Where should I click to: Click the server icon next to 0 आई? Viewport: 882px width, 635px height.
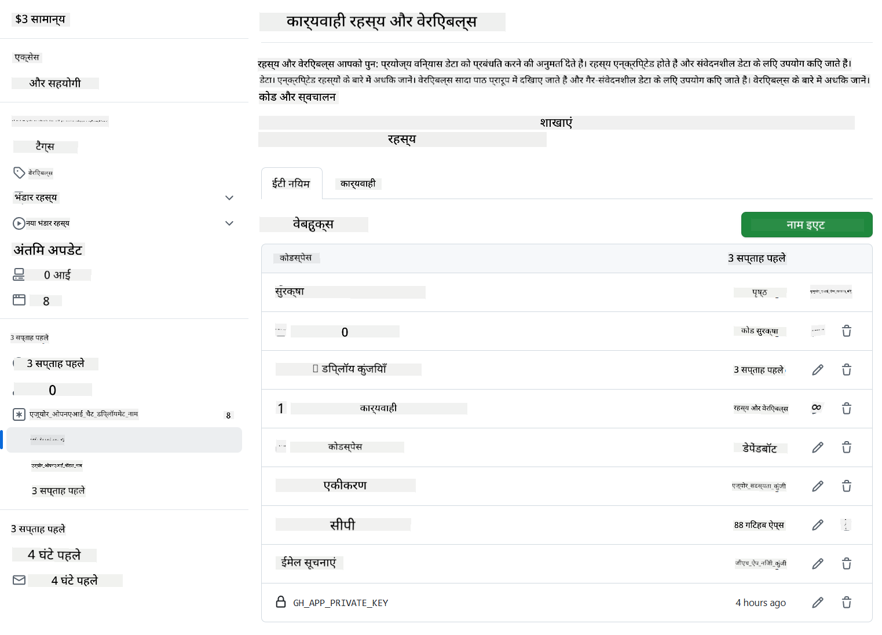tap(19, 275)
